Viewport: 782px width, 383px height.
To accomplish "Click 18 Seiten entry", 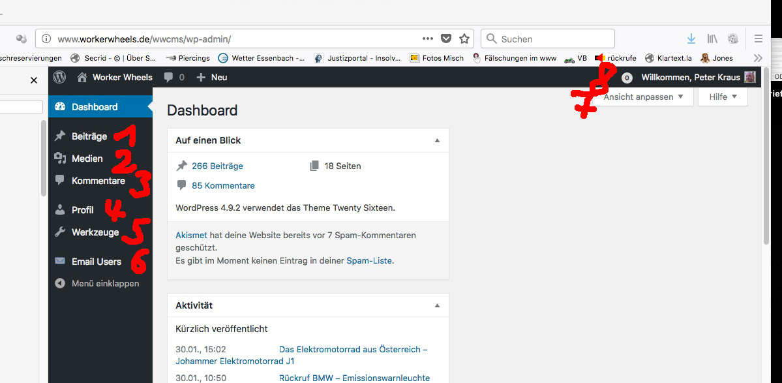I will 342,166.
